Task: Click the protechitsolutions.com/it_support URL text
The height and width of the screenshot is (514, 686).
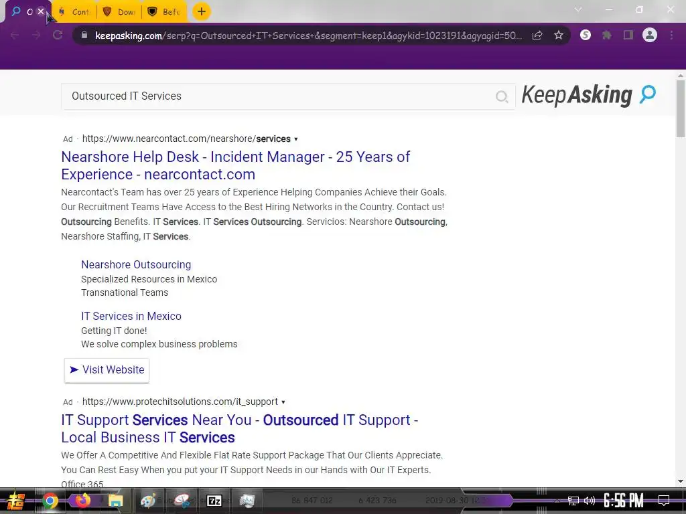Action: pos(180,402)
